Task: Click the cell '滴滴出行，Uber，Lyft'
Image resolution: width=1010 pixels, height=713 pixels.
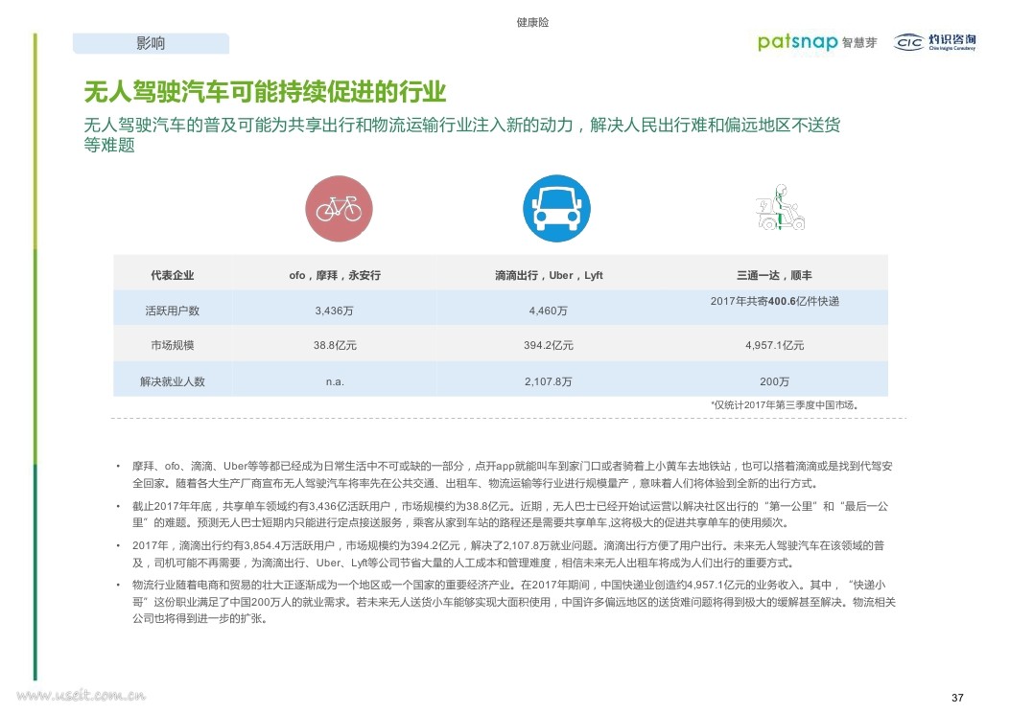Action: [549, 275]
